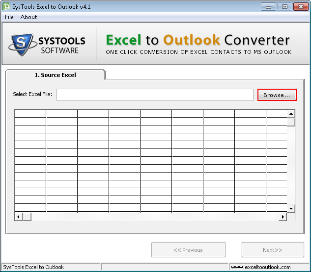Click the << Previous button
The image size is (311, 272).
coord(188,250)
